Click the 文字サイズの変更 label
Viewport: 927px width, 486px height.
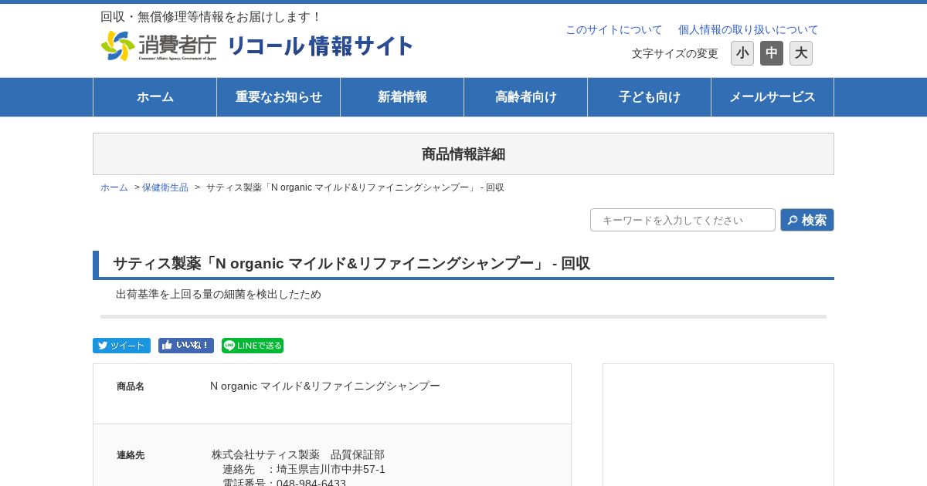(x=675, y=53)
